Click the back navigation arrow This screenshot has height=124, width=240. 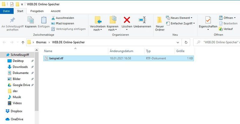point(4,42)
